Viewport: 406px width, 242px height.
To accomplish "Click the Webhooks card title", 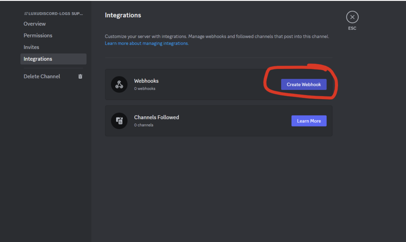I will point(146,81).
